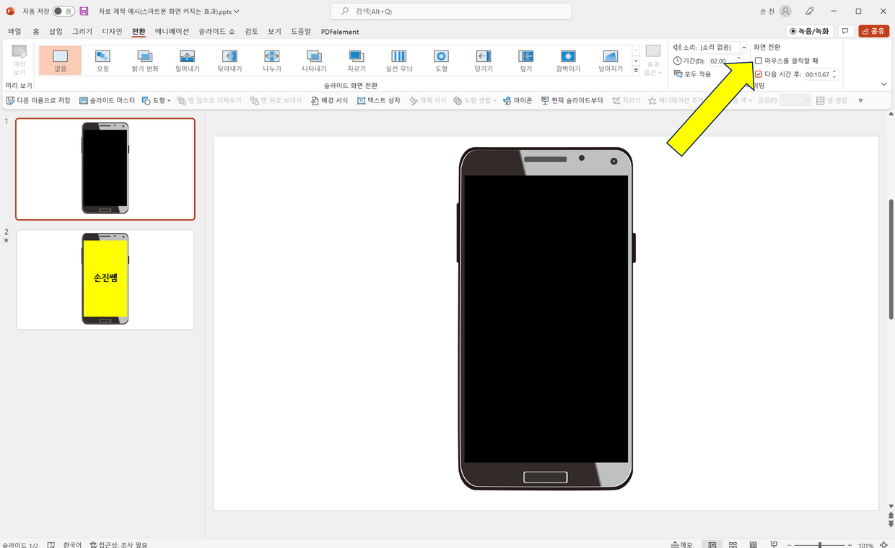Viewport: 895px width, 548px height.
Task: Click 현재 슬라이드부터 button
Action: click(572, 101)
